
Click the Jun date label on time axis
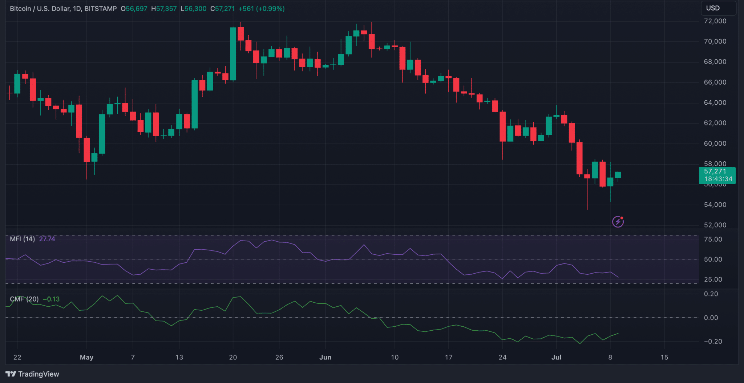[325, 357]
